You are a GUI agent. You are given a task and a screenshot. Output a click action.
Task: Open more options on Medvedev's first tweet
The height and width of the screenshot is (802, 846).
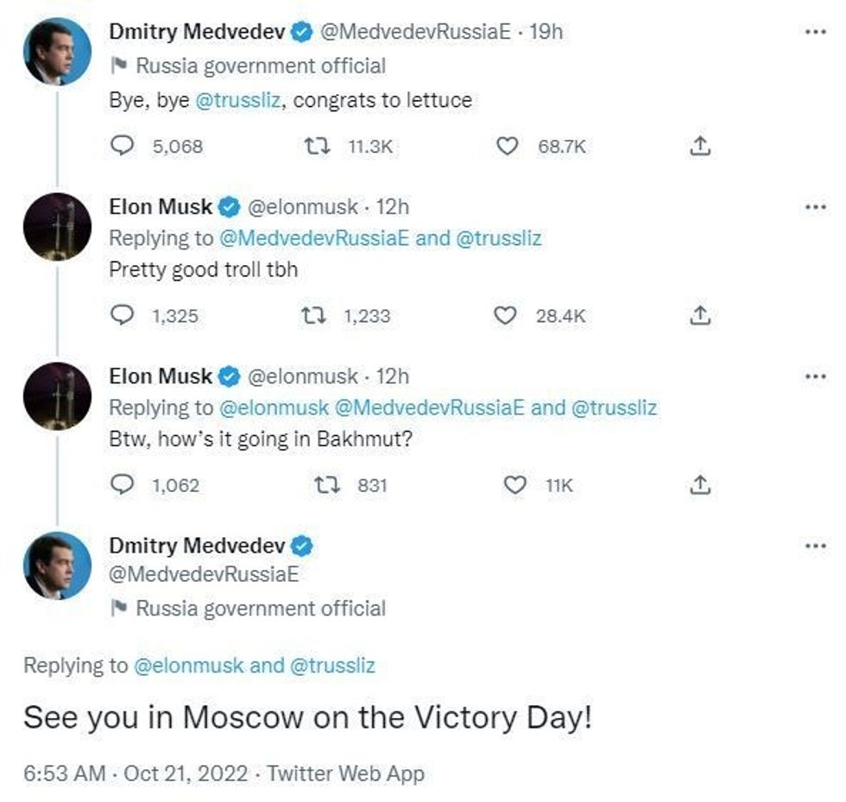[815, 32]
